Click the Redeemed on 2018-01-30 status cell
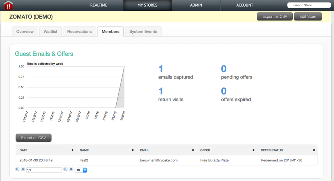This screenshot has height=181, width=334. [x=281, y=160]
